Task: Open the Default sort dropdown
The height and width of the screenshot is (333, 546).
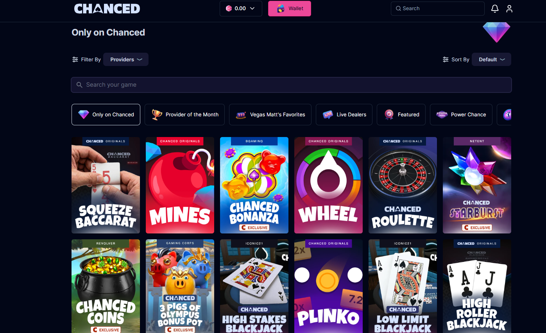Action: (x=491, y=59)
